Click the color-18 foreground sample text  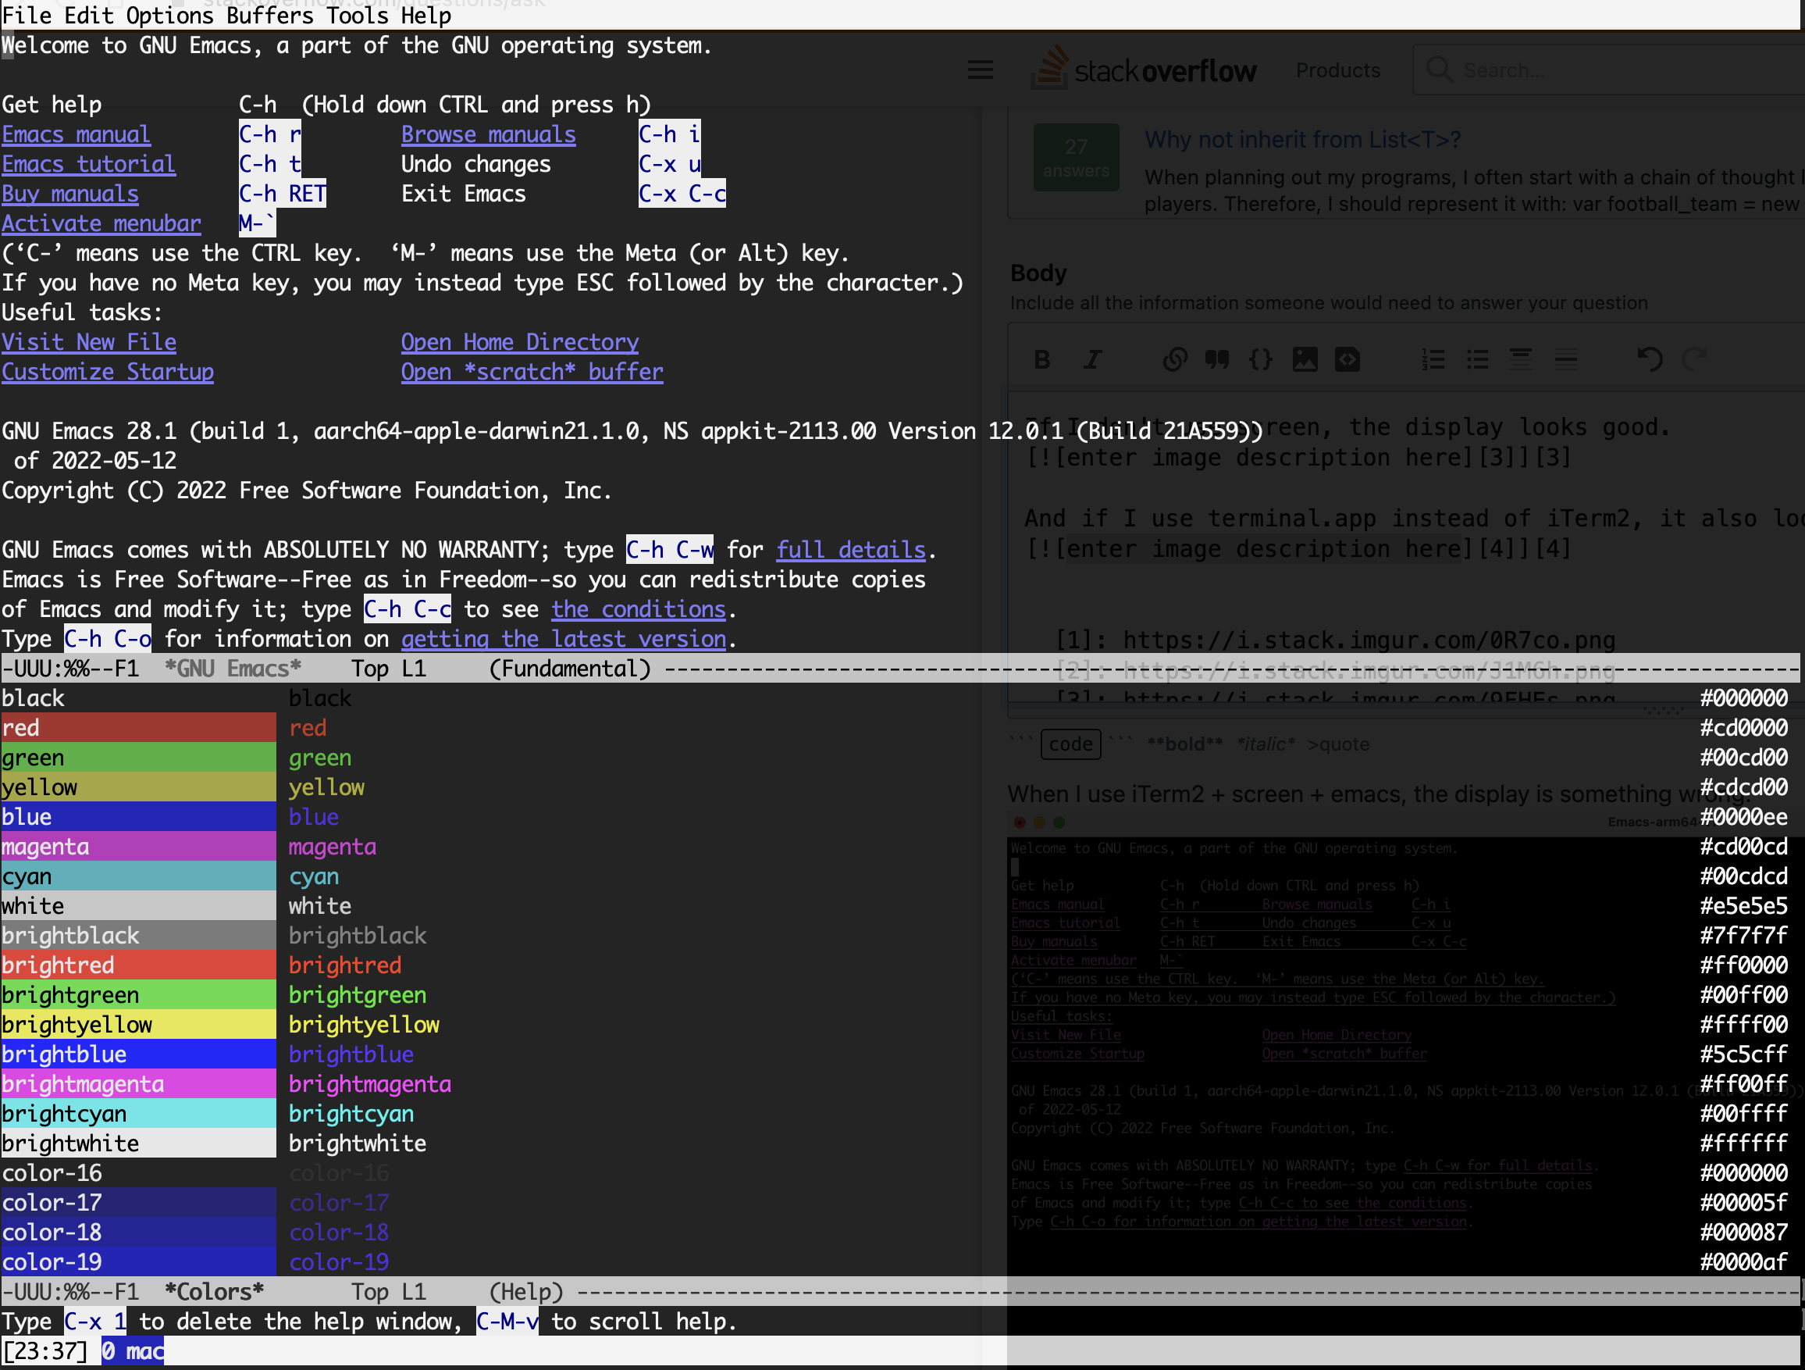point(339,1232)
